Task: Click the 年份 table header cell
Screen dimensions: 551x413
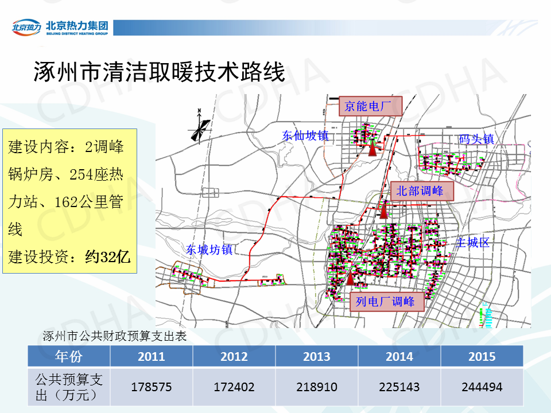Action: point(69,356)
